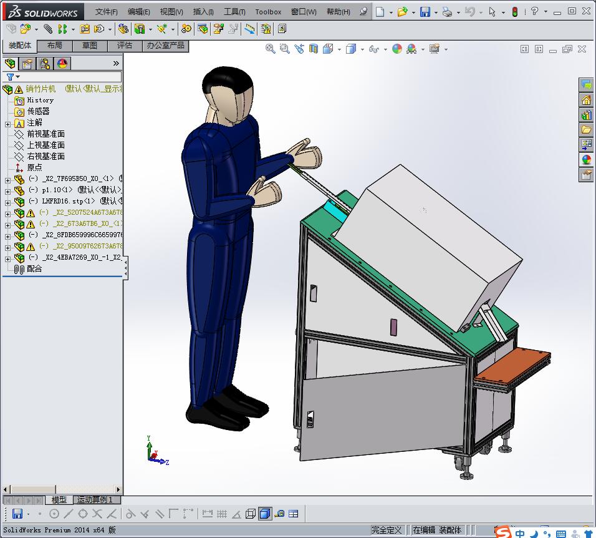Click the Open file folder icon

[402, 12]
